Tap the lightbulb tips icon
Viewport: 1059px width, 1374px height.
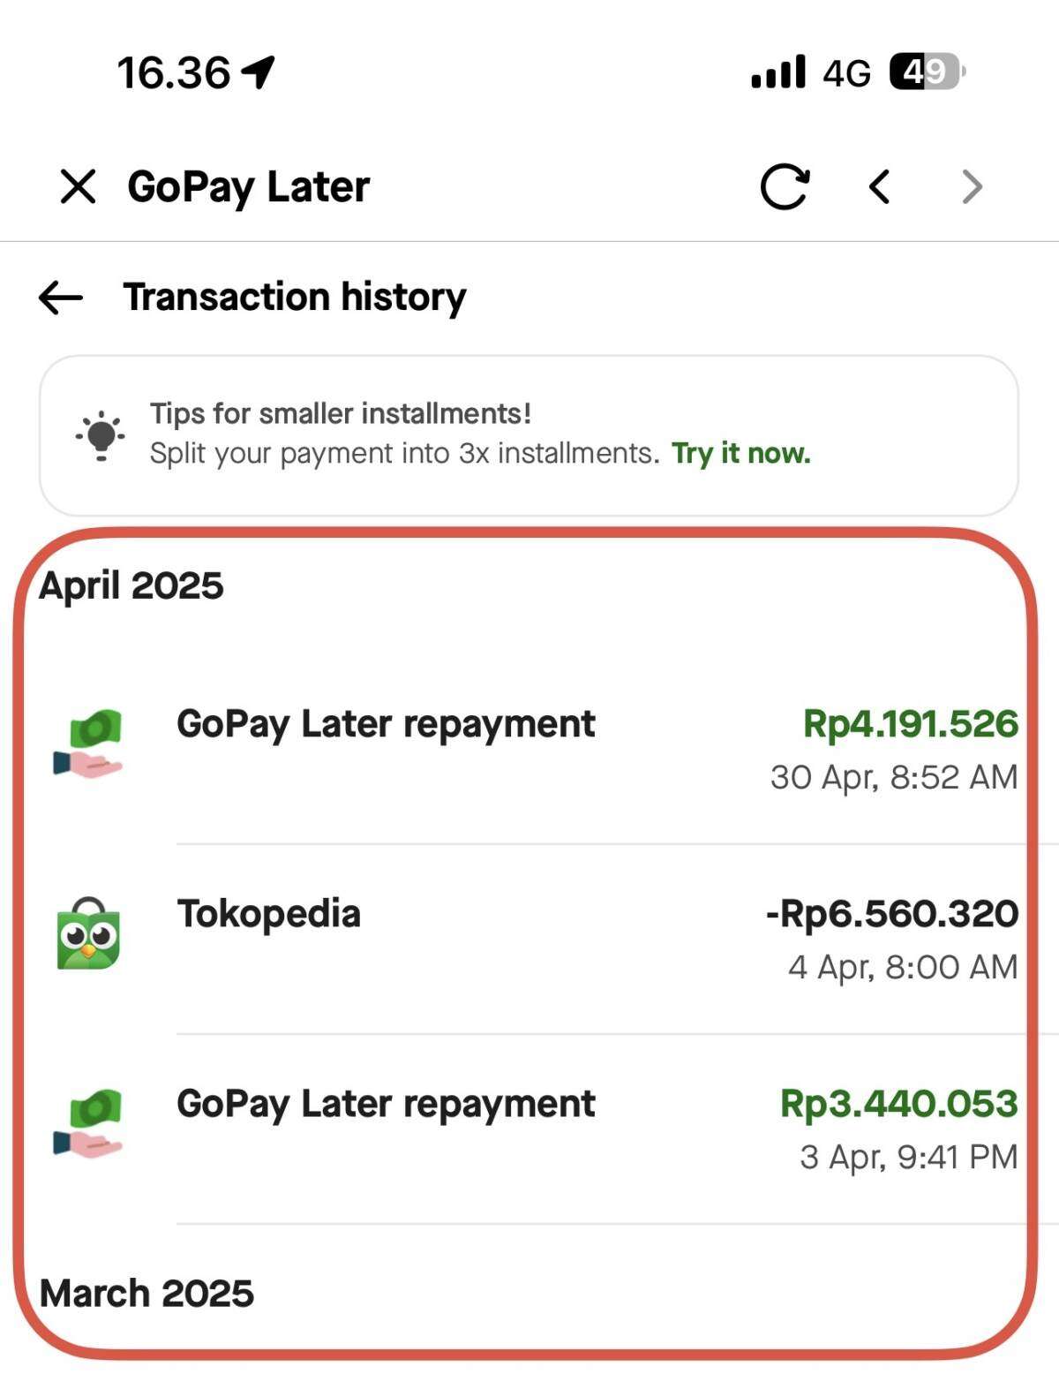(100, 435)
